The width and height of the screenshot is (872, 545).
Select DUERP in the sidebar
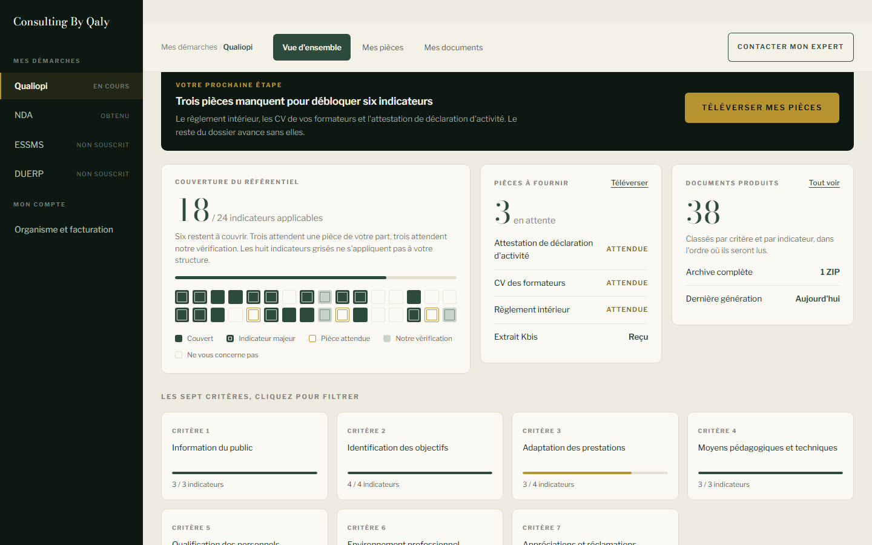pos(71,174)
